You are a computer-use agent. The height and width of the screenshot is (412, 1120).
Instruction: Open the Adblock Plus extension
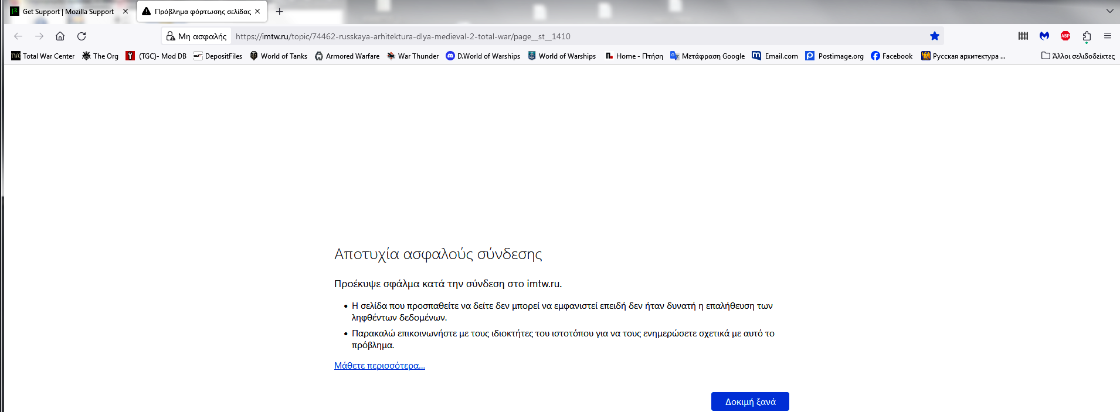point(1065,36)
